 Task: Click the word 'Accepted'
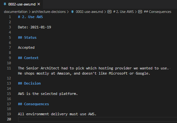pyautogui.click(x=26, y=47)
